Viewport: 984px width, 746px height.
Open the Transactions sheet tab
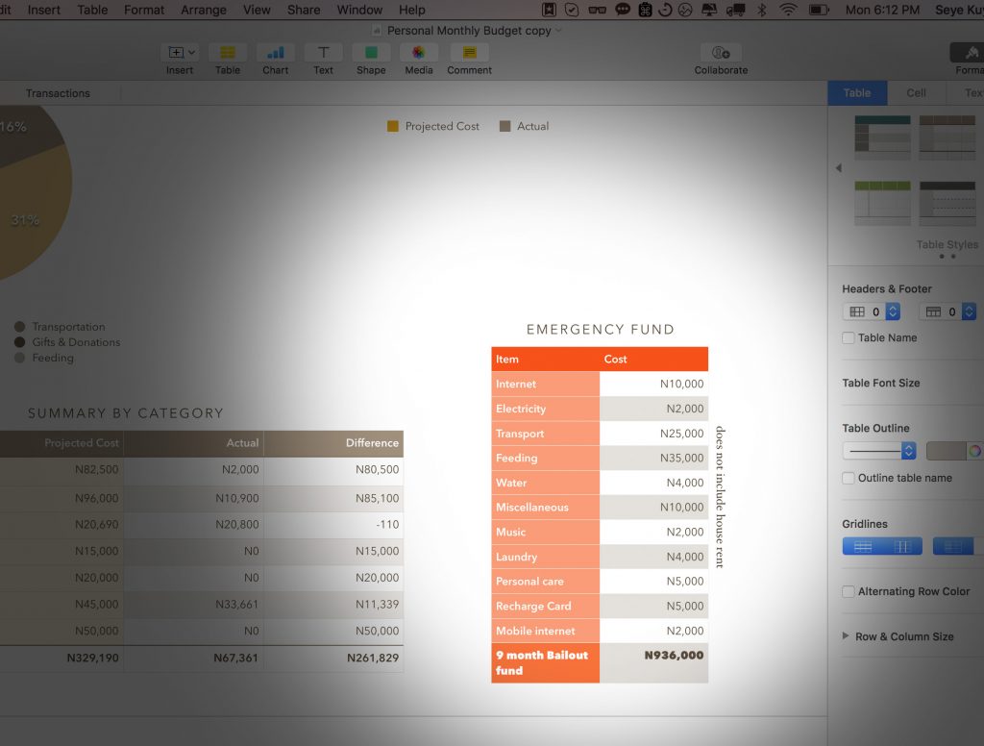[58, 93]
